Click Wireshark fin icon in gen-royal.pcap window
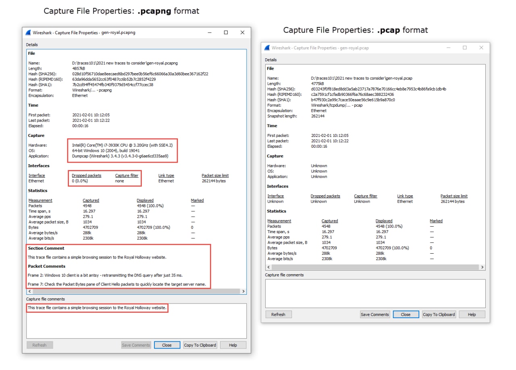 [x=267, y=48]
